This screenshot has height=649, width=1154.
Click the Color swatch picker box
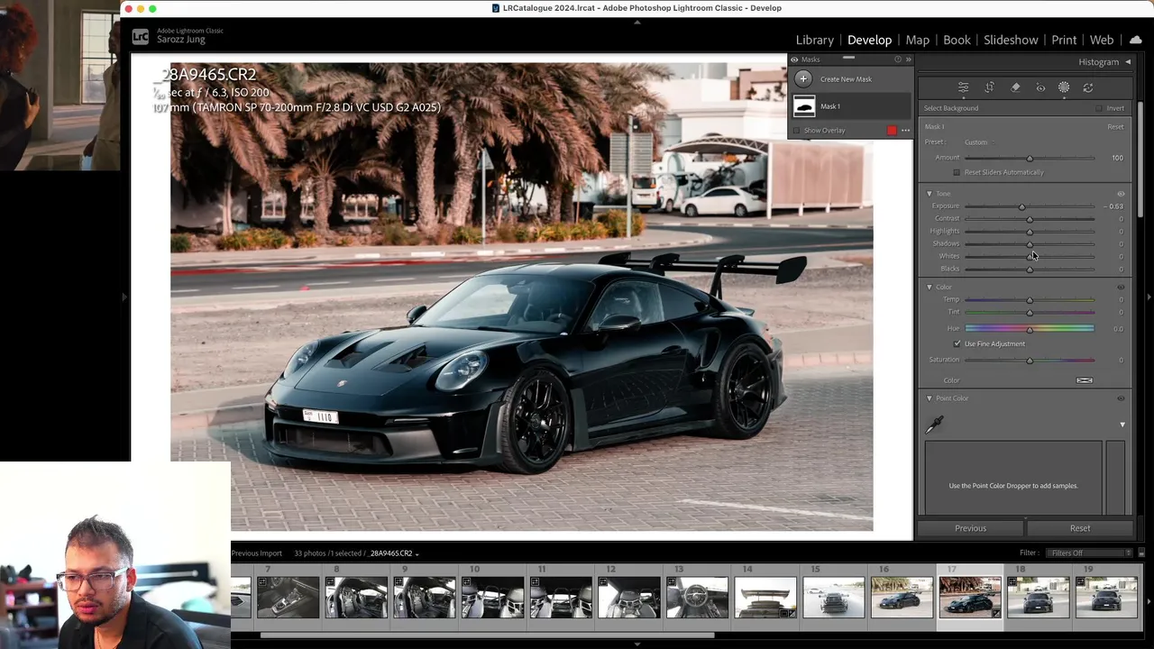pyautogui.click(x=1085, y=380)
